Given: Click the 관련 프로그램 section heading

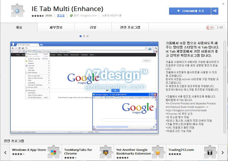Looking at the screenshot, I should 14,141.
